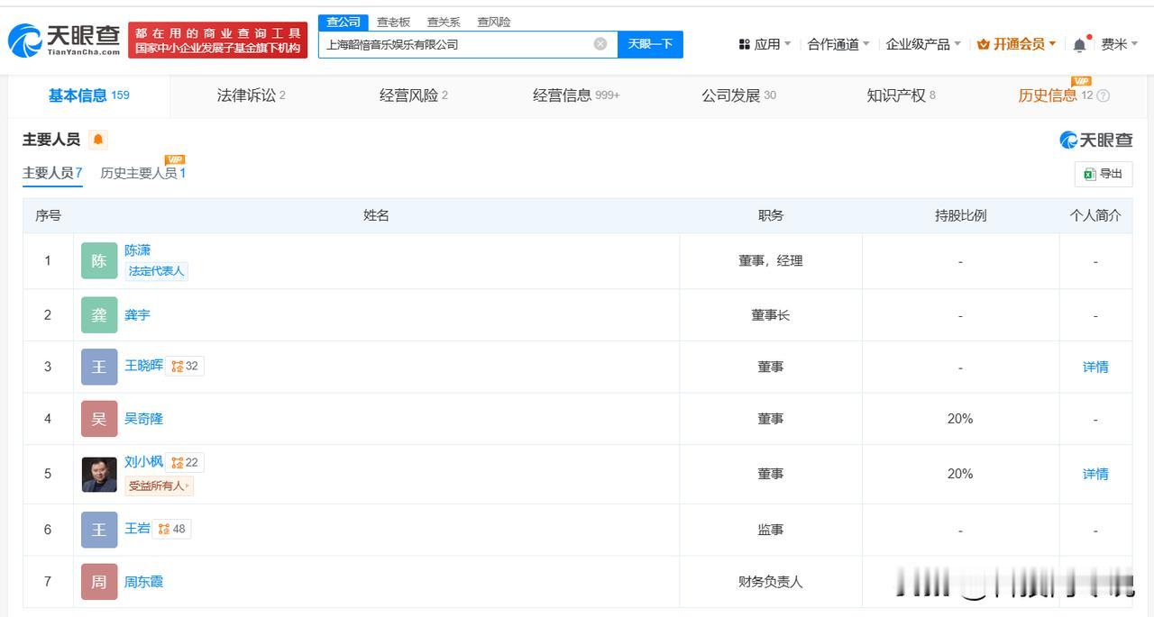This screenshot has height=617, width=1154.
Task: Select the 历史主要人员 1 sub-tab
Action: click(x=142, y=173)
